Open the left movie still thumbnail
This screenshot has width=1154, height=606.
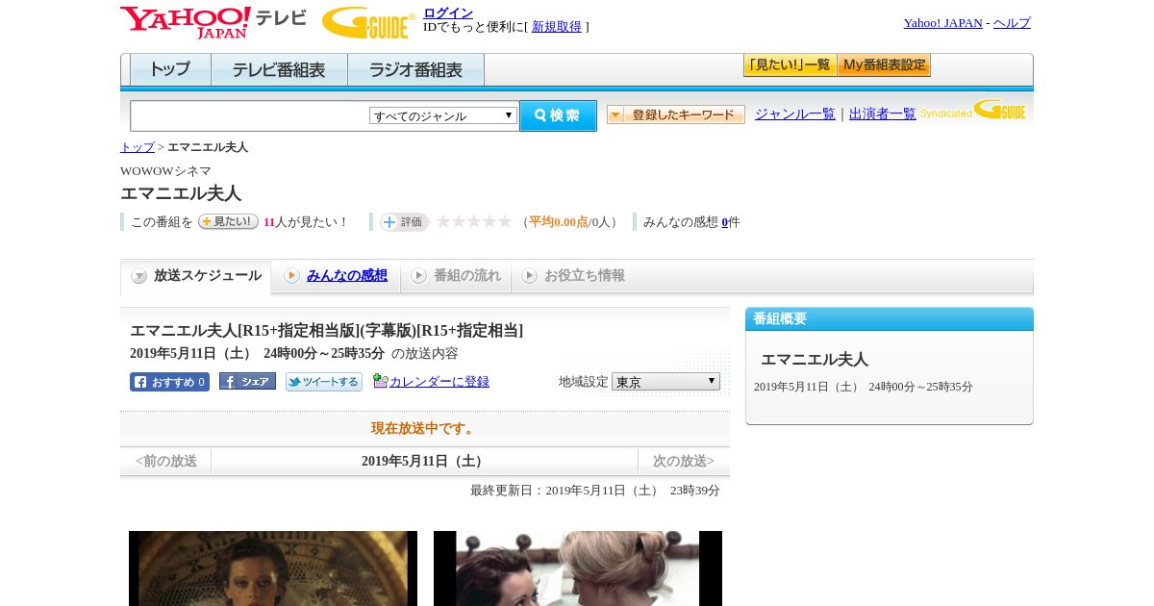[273, 568]
